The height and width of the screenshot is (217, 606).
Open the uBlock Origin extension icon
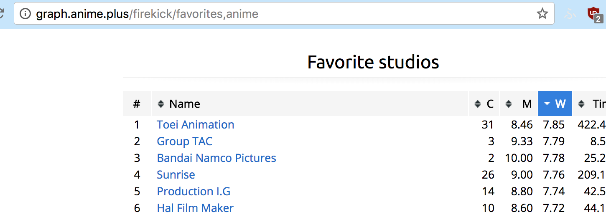[594, 14]
